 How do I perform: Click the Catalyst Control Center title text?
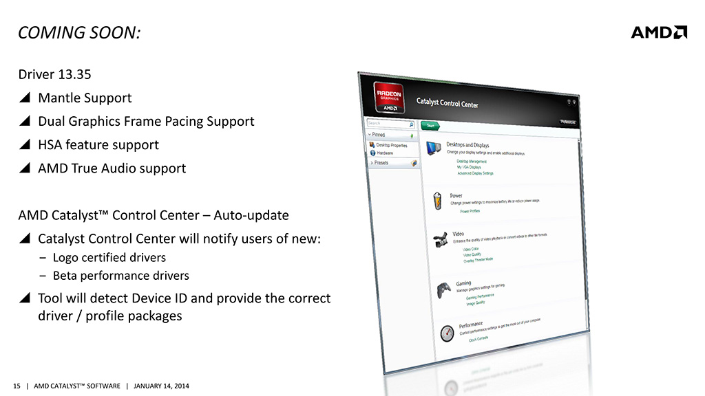pyautogui.click(x=447, y=103)
